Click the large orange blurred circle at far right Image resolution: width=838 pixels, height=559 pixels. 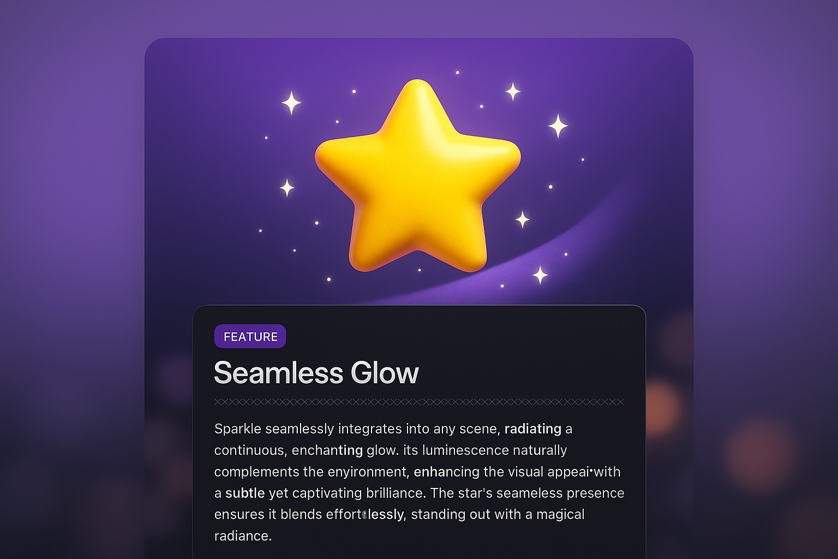click(x=759, y=453)
